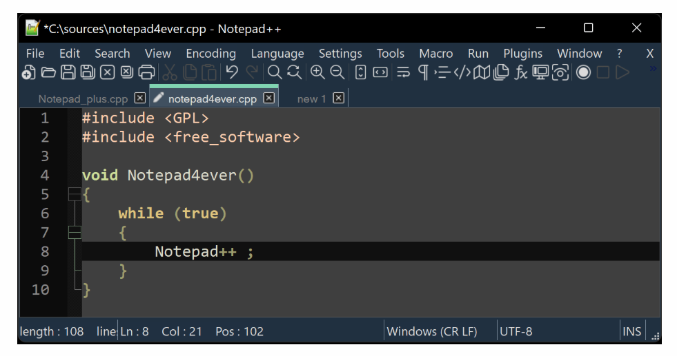Toggle synchronize horizontal scrolling icon

[380, 72]
